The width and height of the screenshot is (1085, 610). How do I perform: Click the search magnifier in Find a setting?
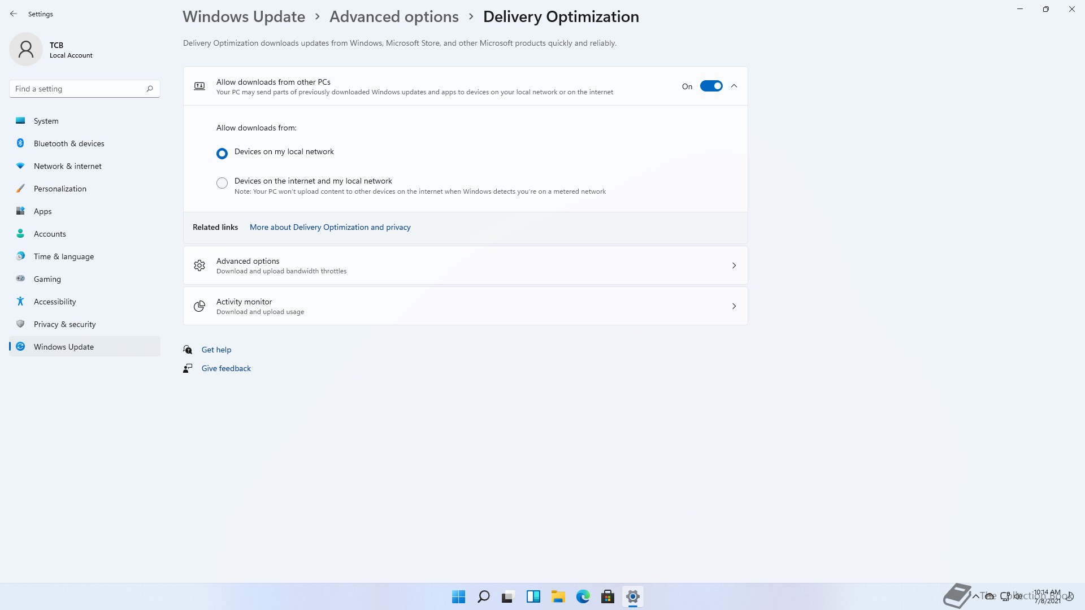pyautogui.click(x=150, y=89)
